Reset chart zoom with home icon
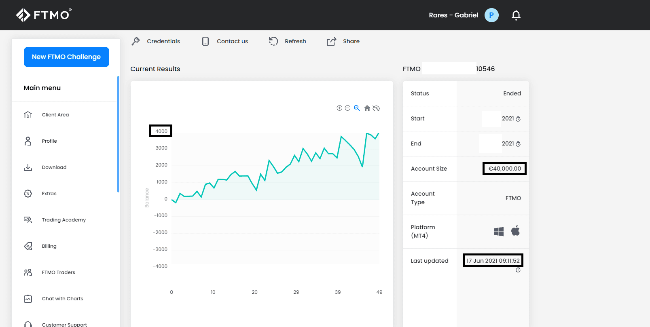This screenshot has height=327, width=650. (367, 108)
